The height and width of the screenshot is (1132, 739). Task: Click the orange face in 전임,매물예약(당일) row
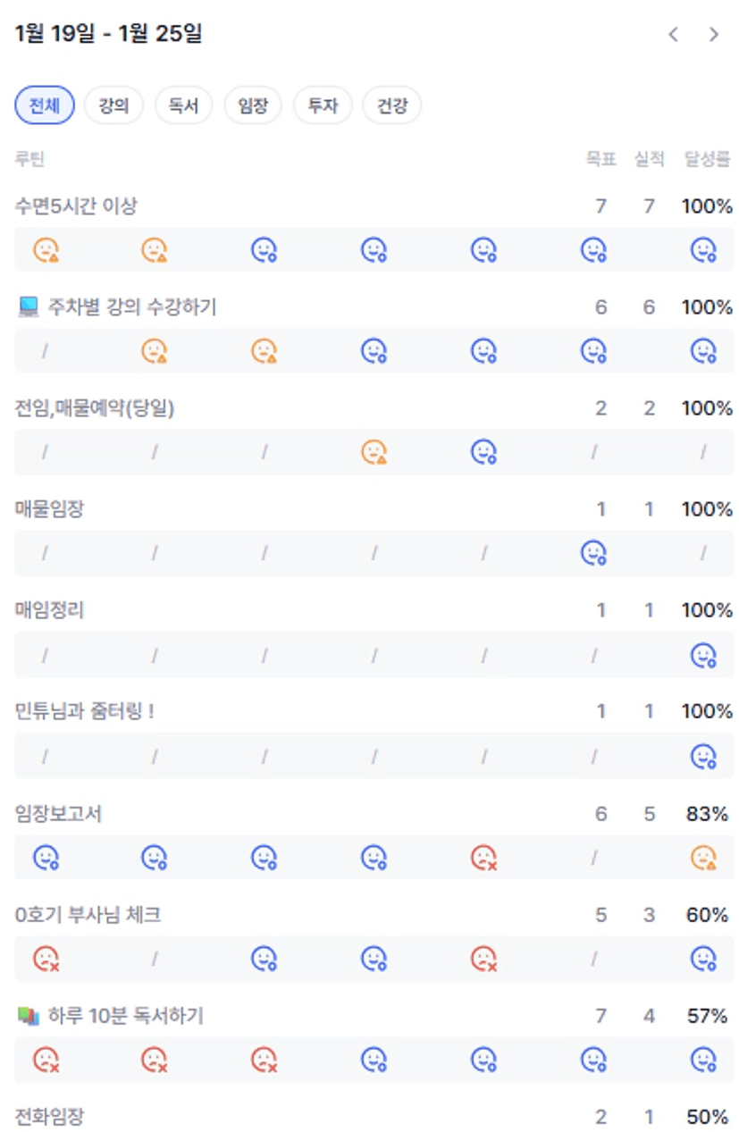tap(374, 452)
